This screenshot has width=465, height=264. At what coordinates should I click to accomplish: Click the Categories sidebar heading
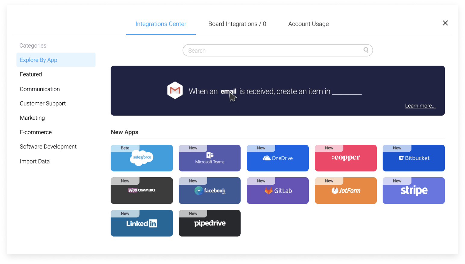pos(33,45)
